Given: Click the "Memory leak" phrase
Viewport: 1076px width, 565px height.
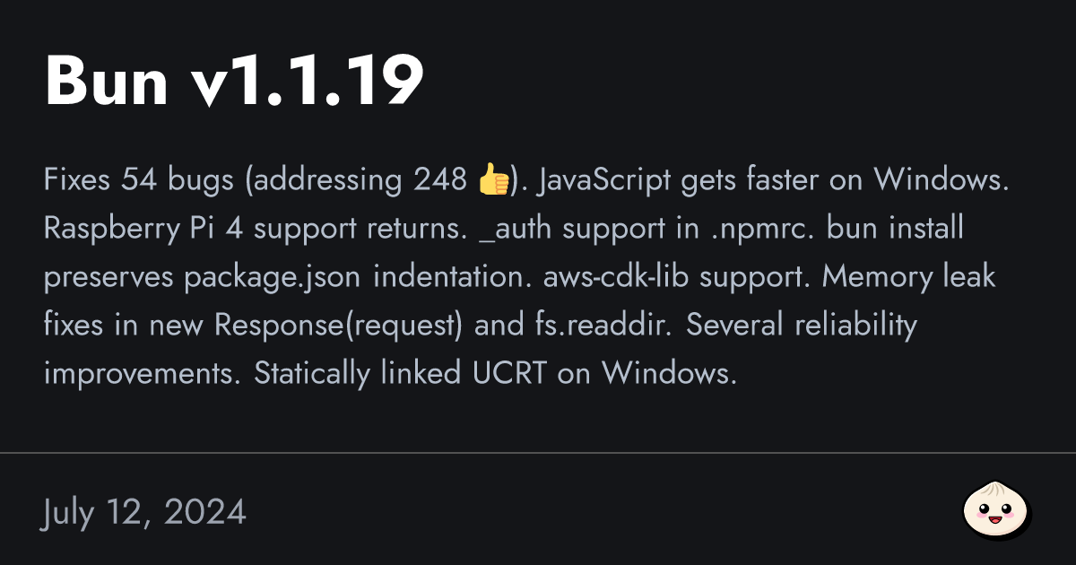Looking at the screenshot, I should pyautogui.click(x=909, y=277).
